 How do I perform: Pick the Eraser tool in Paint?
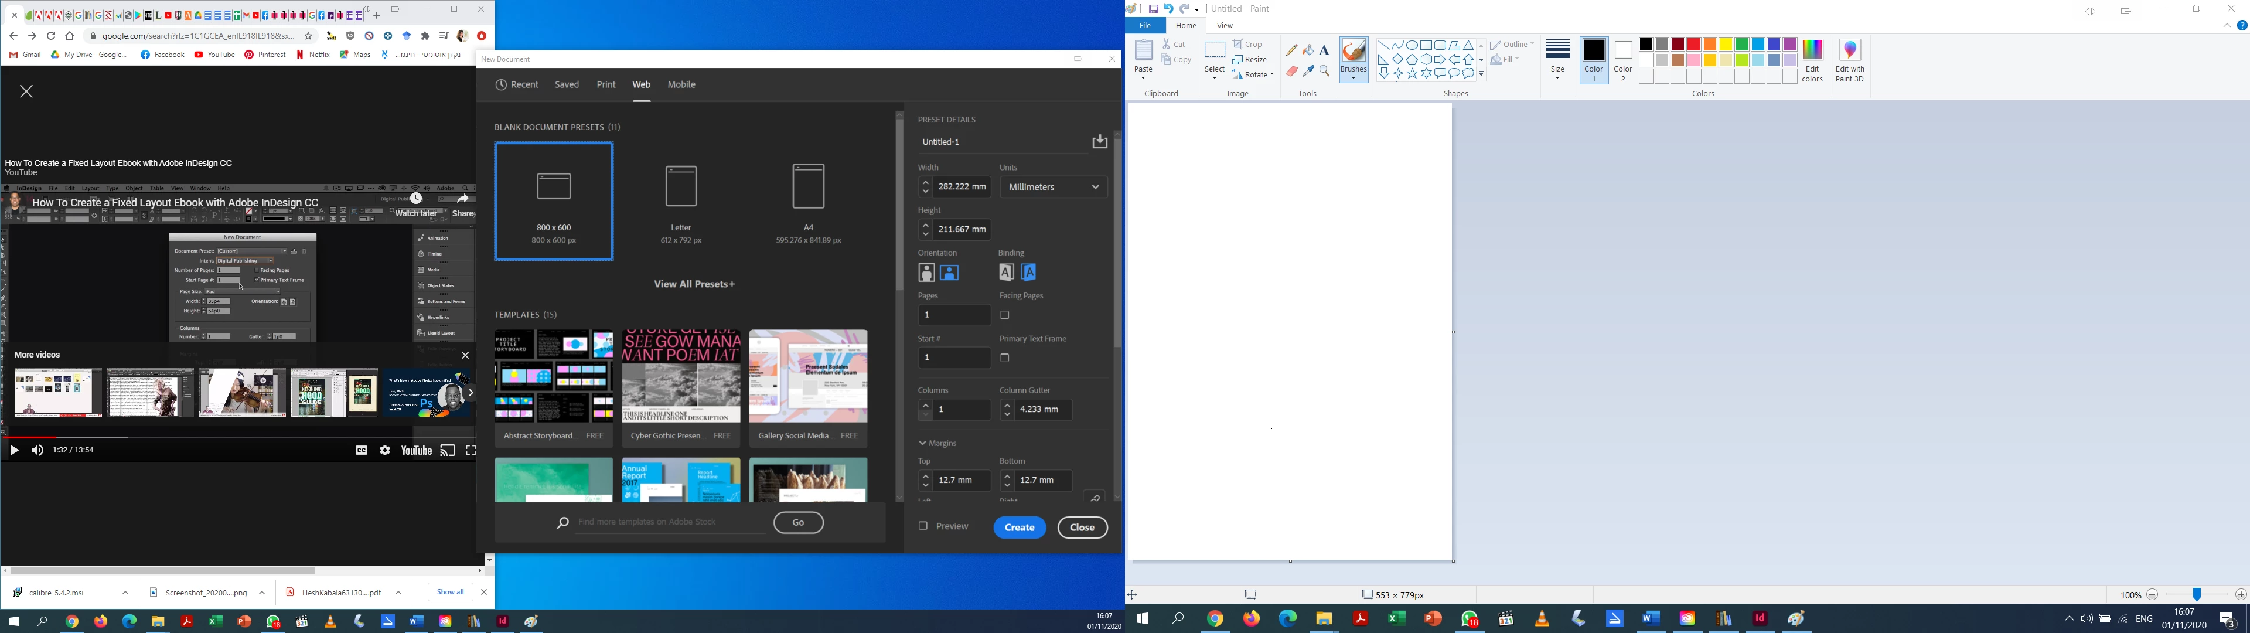1291,72
